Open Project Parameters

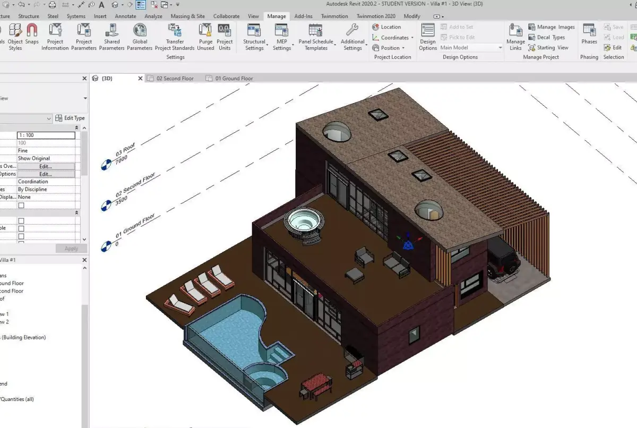[84, 37]
